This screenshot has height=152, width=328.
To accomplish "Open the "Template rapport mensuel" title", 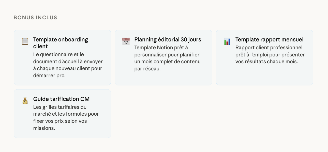I will click(x=269, y=40).
